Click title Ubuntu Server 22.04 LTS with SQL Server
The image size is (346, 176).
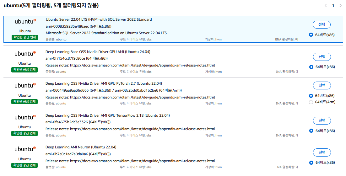coord(99,19)
